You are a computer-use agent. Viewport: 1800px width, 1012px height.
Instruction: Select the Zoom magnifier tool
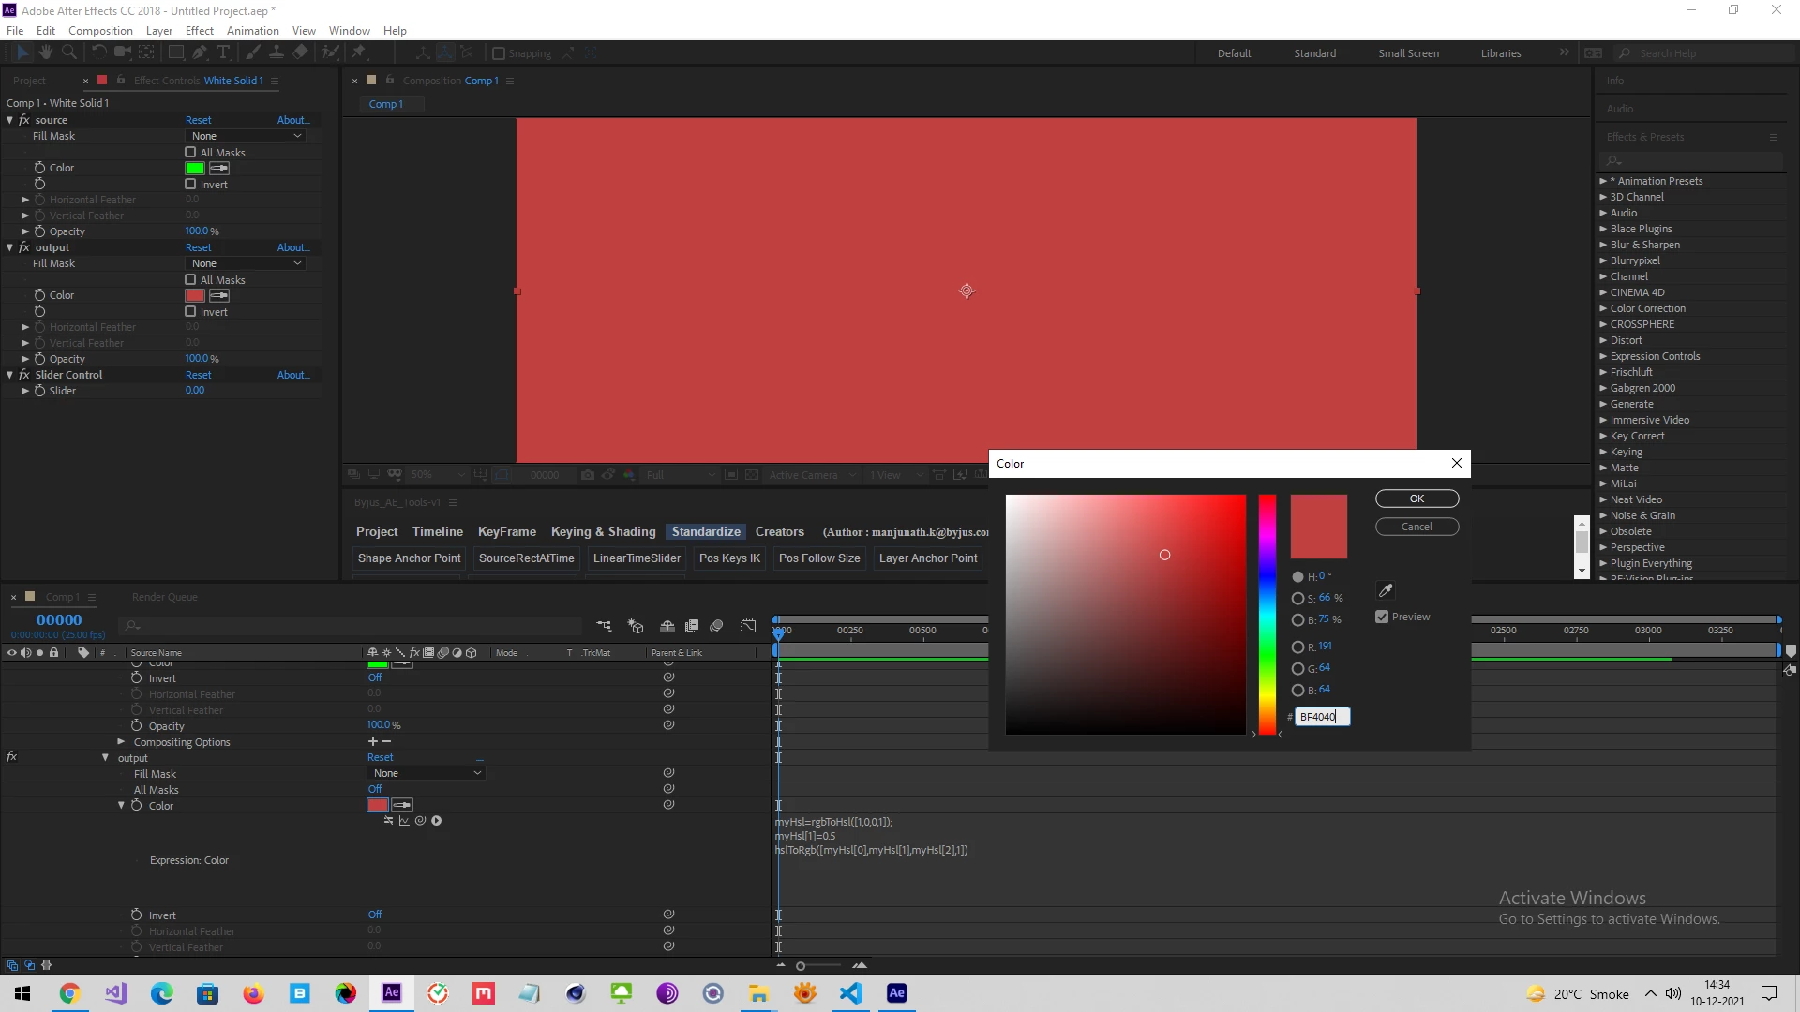pos(68,52)
